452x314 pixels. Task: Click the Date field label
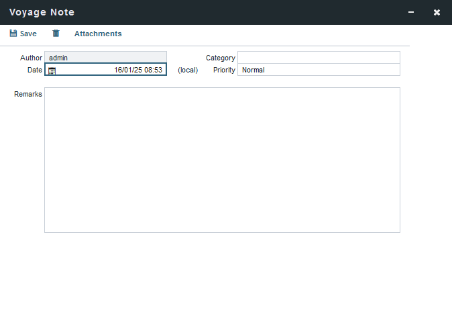34,70
